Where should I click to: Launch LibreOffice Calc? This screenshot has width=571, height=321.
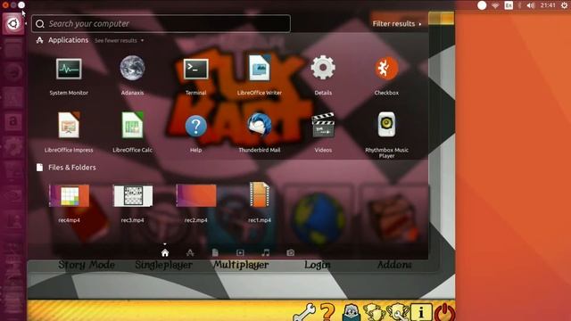[x=132, y=125]
